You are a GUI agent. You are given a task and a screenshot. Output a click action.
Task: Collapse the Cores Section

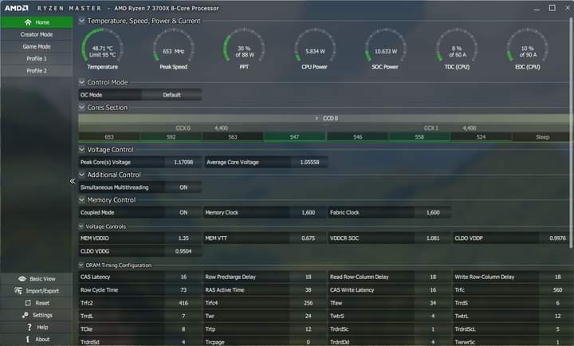point(81,108)
